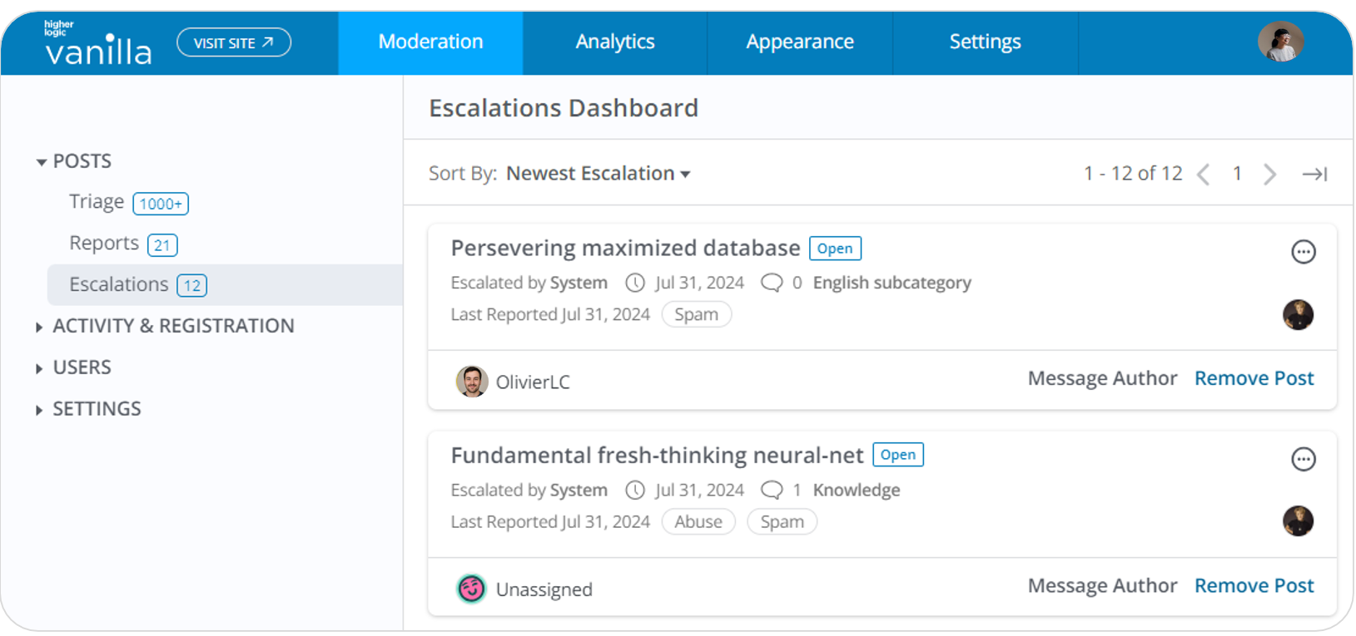1356x636 pixels.
Task: Open the Appearance tab
Action: [x=799, y=42]
